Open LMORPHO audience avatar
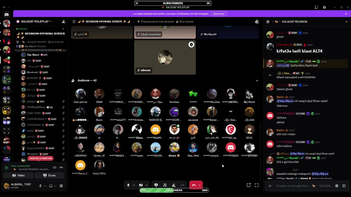 pyautogui.click(x=80, y=147)
